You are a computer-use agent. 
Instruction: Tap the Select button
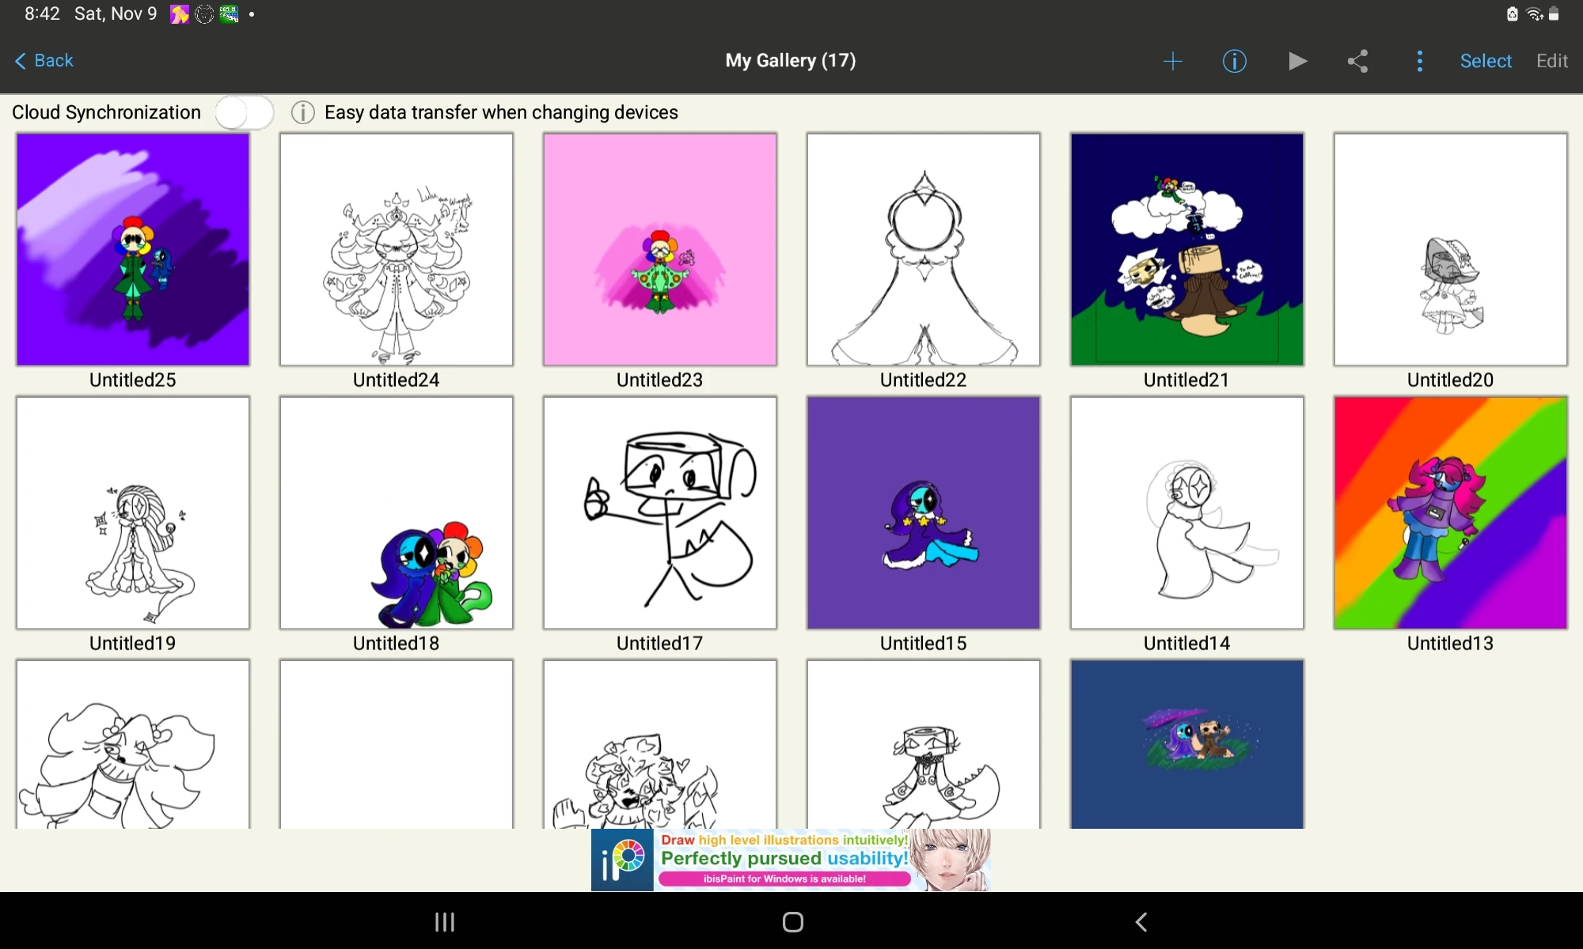click(x=1486, y=61)
